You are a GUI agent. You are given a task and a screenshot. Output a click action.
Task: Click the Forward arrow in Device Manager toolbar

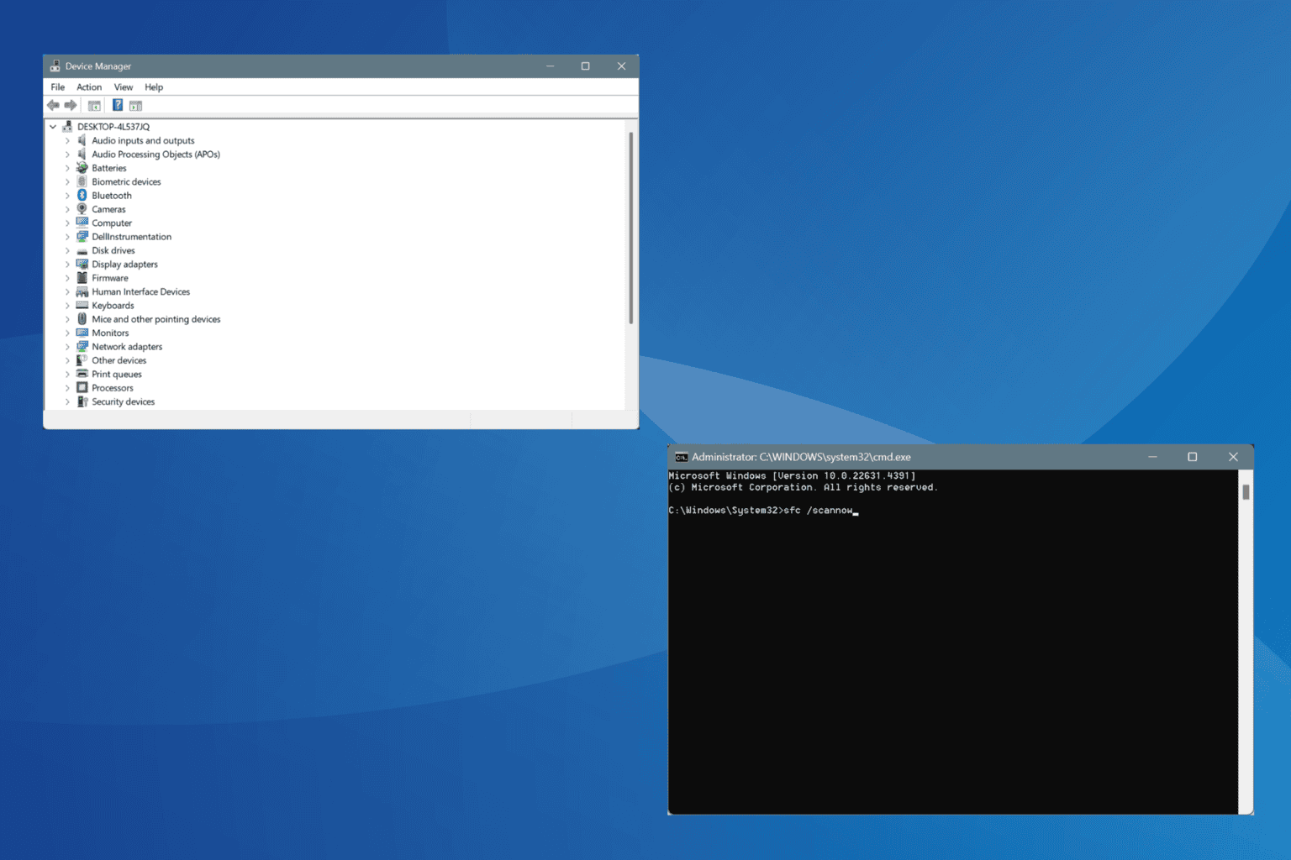point(71,105)
